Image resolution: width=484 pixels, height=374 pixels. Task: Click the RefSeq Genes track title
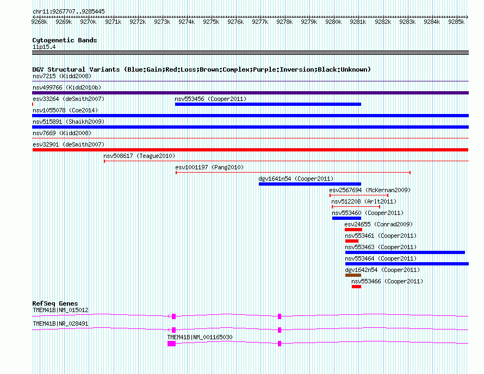coord(55,303)
